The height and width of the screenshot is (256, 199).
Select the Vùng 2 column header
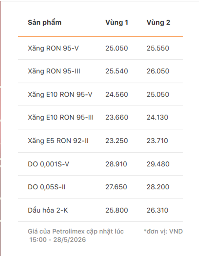pyautogui.click(x=158, y=23)
